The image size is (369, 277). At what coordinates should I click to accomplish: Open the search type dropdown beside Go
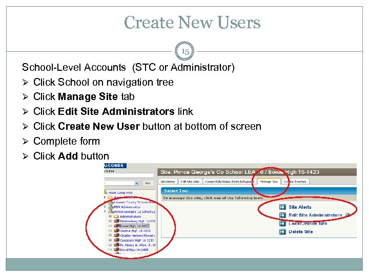[x=137, y=183]
